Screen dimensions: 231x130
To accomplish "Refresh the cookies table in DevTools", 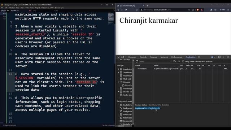I will click(x=137, y=61).
